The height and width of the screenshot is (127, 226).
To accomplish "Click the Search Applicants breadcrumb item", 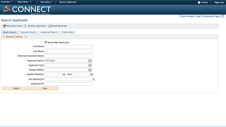I will click(x=68, y=2).
